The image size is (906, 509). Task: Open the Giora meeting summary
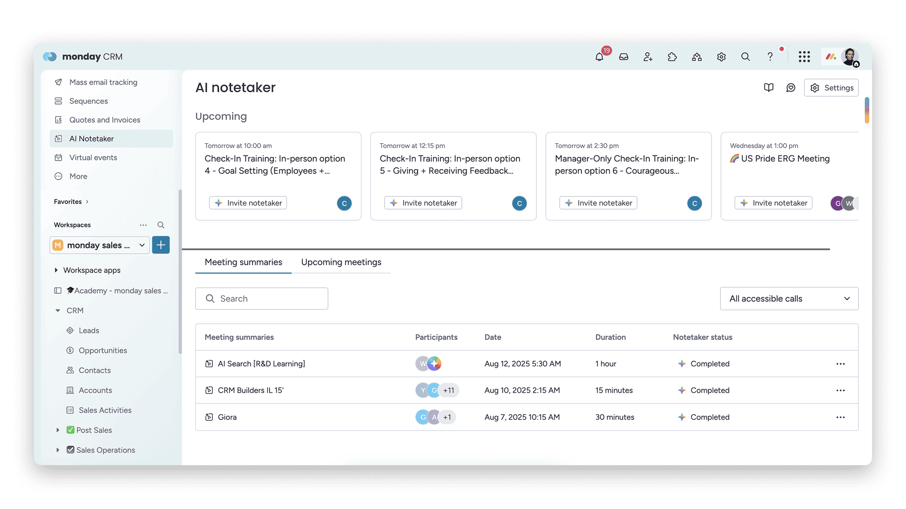(227, 417)
